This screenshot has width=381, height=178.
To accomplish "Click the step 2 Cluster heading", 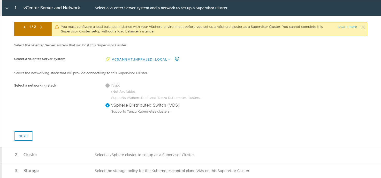I will (x=30, y=155).
